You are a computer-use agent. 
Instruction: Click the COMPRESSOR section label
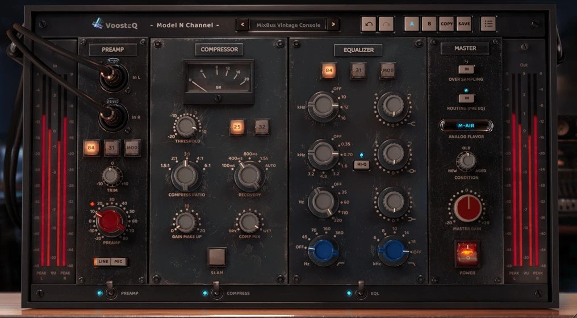[219, 49]
